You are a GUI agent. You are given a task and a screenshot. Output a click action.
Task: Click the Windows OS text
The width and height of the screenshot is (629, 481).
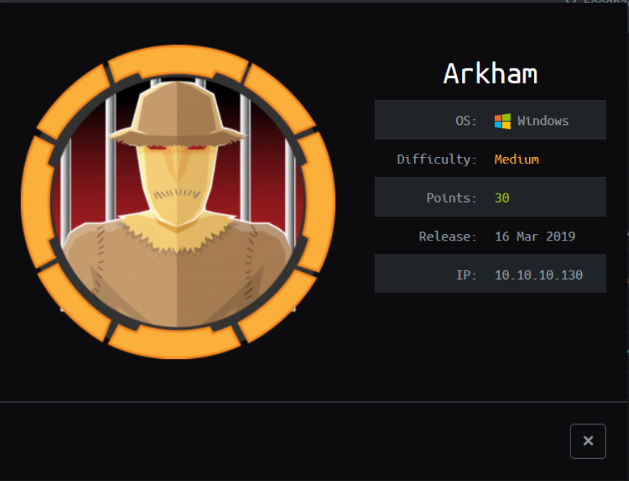click(543, 121)
